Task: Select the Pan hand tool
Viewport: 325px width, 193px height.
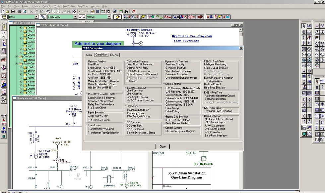Action: point(48,12)
